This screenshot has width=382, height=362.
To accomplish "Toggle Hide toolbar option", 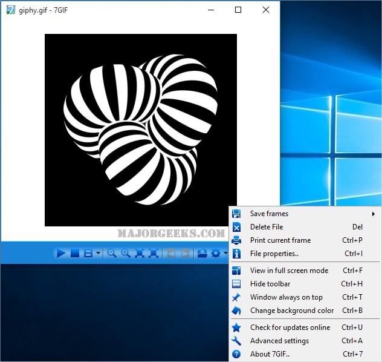I will click(270, 284).
